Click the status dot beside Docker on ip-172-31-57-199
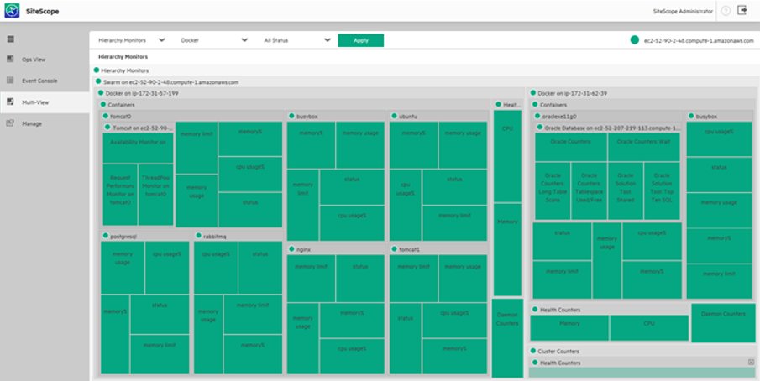This screenshot has width=760, height=381. tap(101, 93)
